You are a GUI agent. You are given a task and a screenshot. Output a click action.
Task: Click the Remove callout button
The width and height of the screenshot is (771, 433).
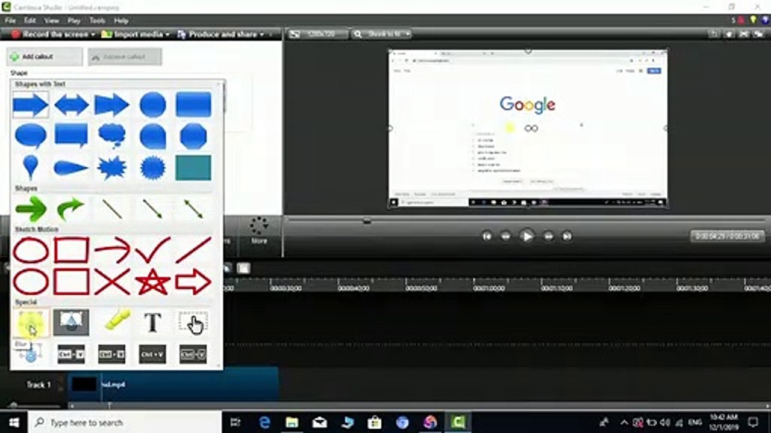pos(125,57)
